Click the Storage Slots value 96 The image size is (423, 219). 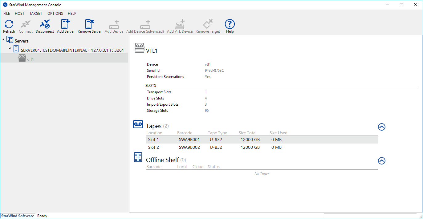coord(207,111)
